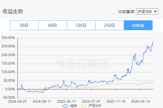
Task: Click the -50.00% axis label
Action: click(x=9, y=98)
